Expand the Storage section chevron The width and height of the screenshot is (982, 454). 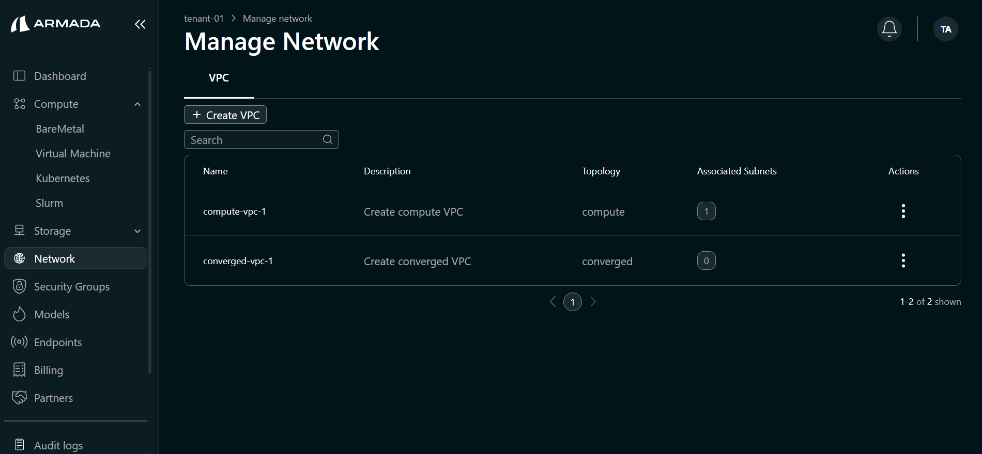pos(137,231)
